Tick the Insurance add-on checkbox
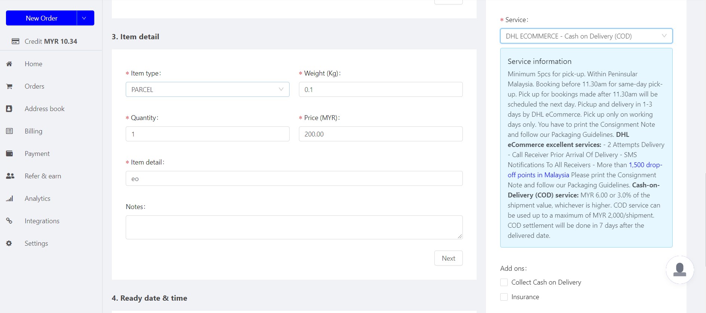 coord(504,297)
